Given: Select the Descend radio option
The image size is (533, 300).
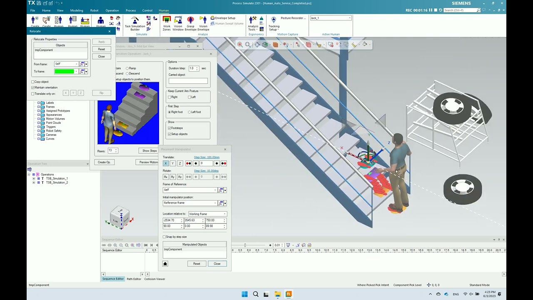Looking at the screenshot, I should click(127, 74).
